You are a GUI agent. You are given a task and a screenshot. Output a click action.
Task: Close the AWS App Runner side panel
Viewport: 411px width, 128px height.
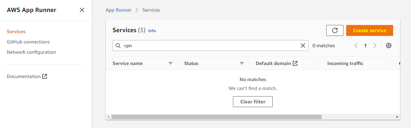[82, 10]
